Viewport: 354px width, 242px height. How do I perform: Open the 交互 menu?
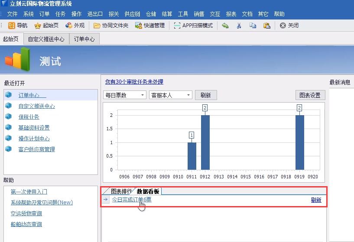tap(215, 14)
